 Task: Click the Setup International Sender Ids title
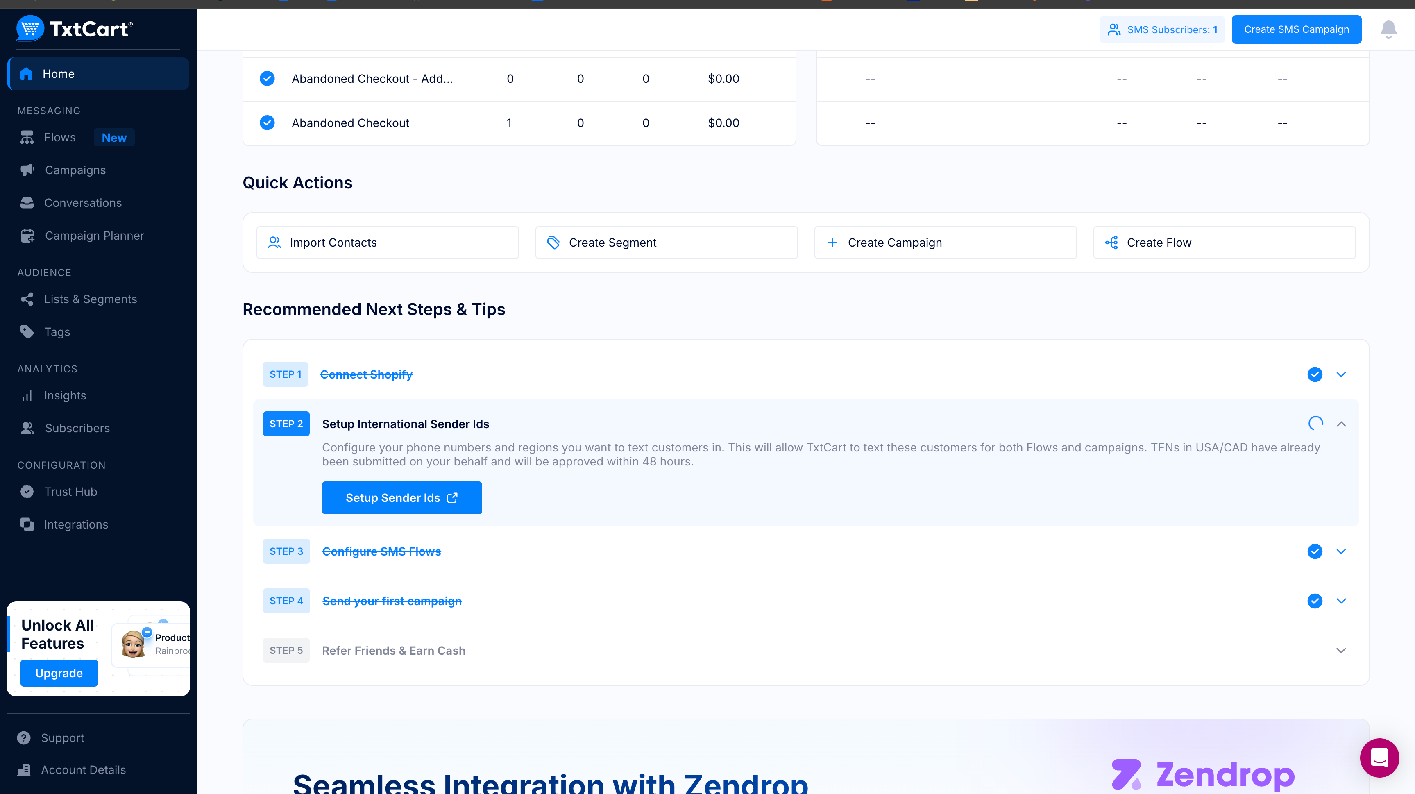(406, 424)
